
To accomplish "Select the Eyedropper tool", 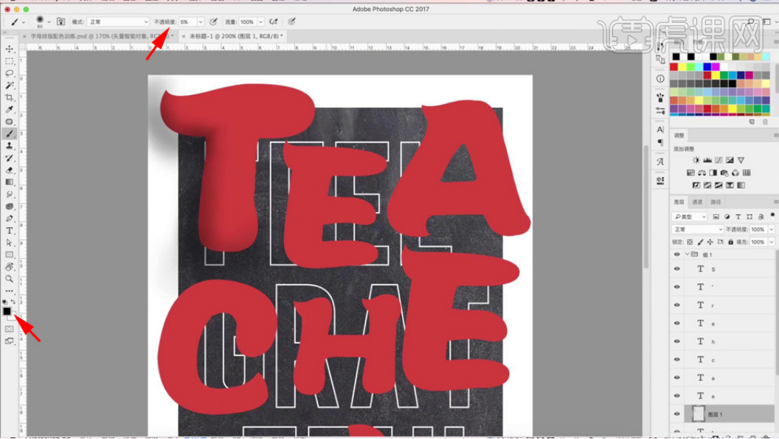I will click(10, 109).
